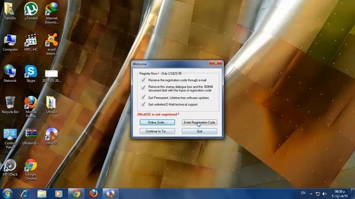
Task: Open the UltraIso@ archive icon
Action: 31,137
